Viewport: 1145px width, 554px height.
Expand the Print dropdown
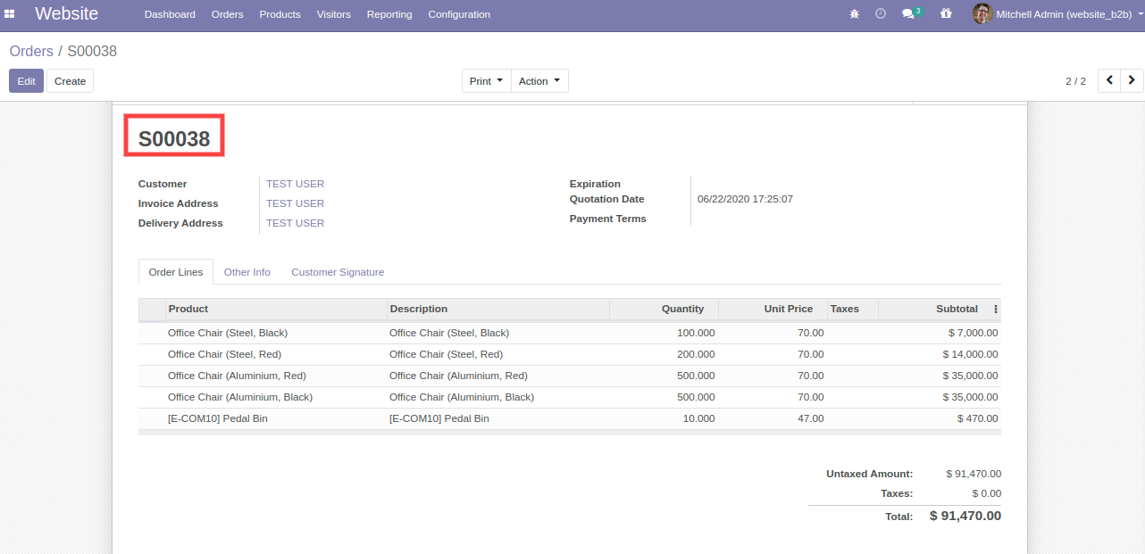(x=486, y=81)
